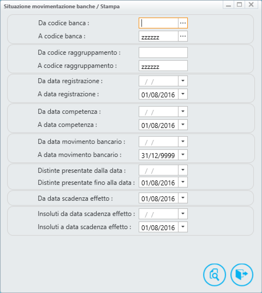The image size is (262, 293).
Task: Focus the Da codice raggruppamento field
Action: (163, 52)
